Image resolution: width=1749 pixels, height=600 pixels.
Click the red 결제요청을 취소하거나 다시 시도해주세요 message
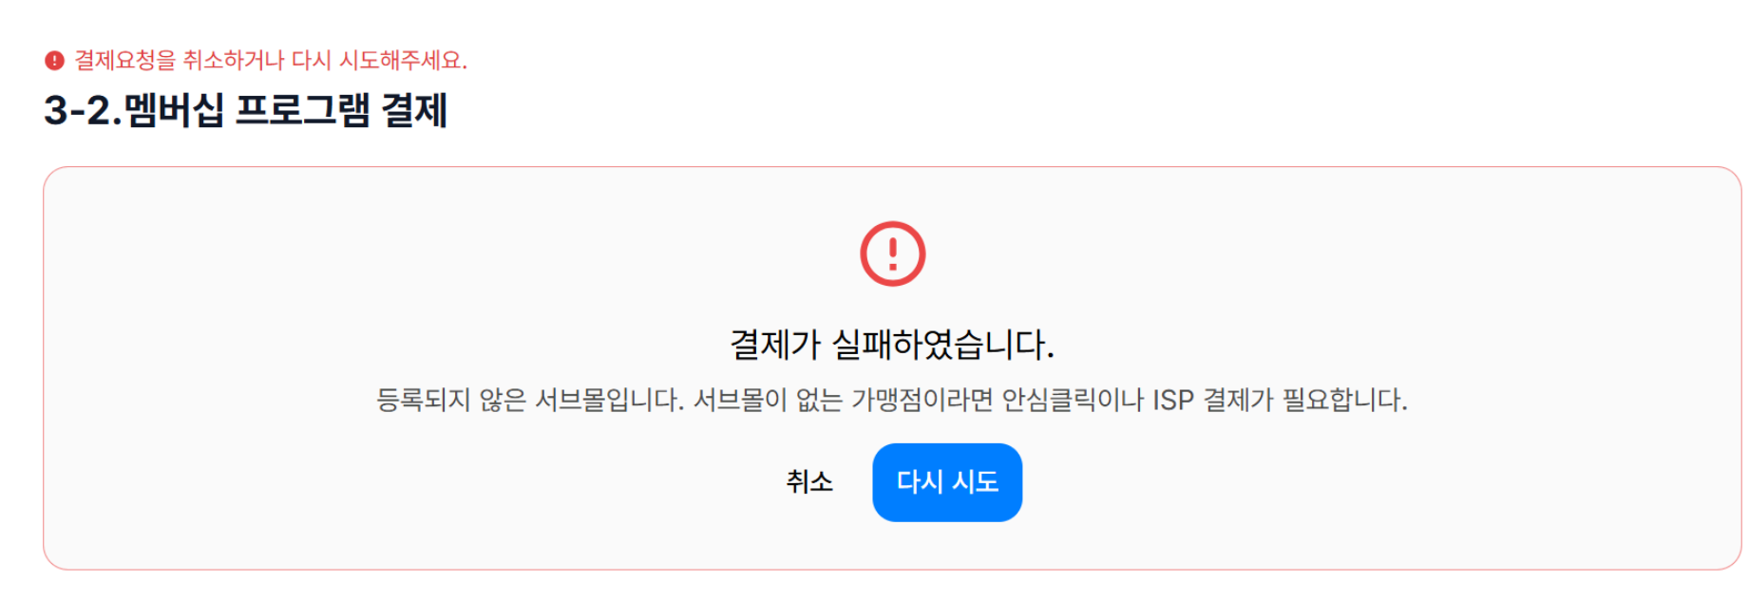271,60
